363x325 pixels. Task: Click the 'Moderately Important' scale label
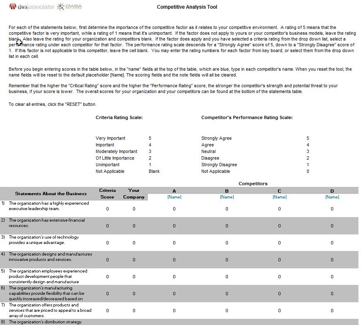pyautogui.click(x=116, y=151)
